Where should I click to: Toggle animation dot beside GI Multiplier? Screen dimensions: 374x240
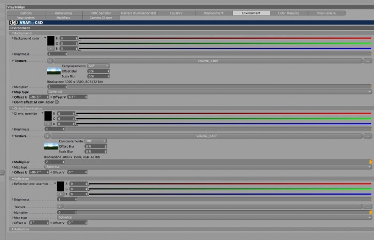point(13,162)
